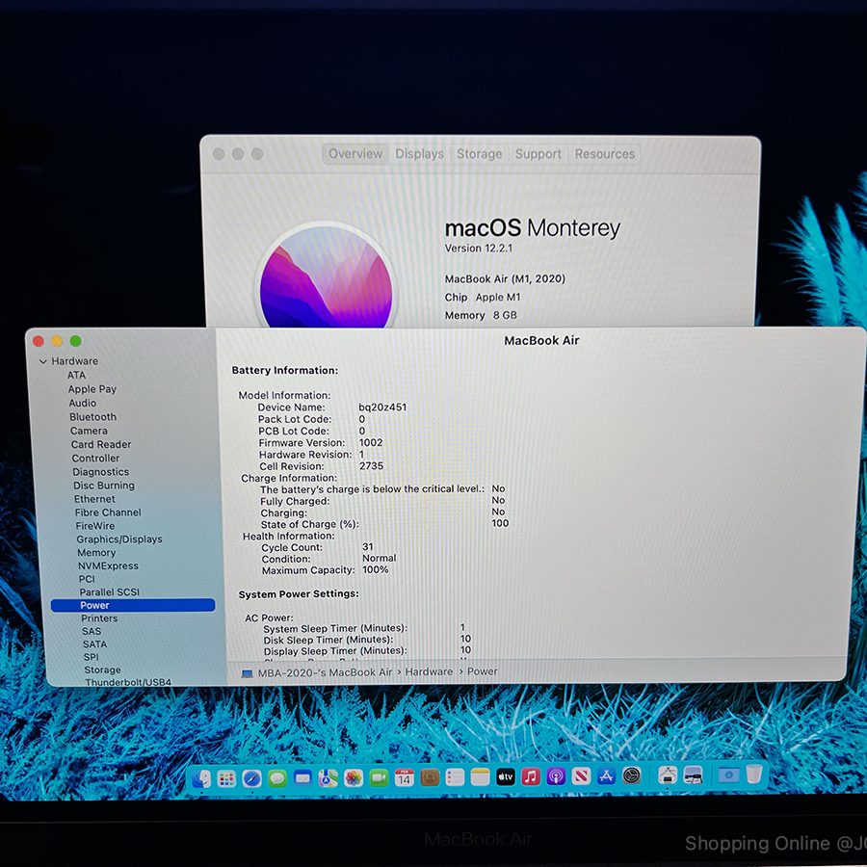The image size is (867, 867).
Task: Launch Apple TV app from Dock
Action: tap(506, 776)
